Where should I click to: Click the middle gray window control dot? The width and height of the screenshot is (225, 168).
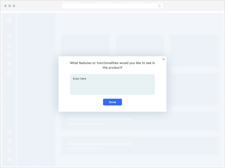10,6
